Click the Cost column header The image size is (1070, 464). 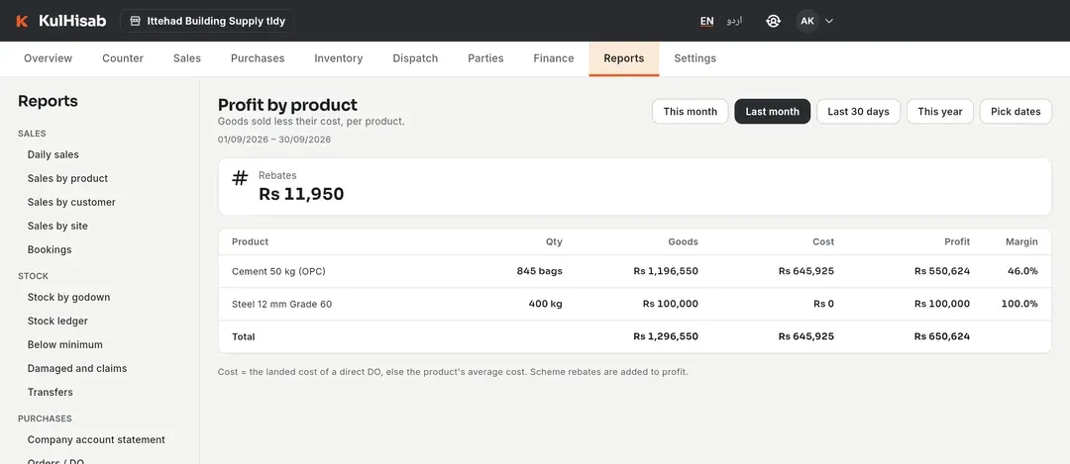point(823,241)
